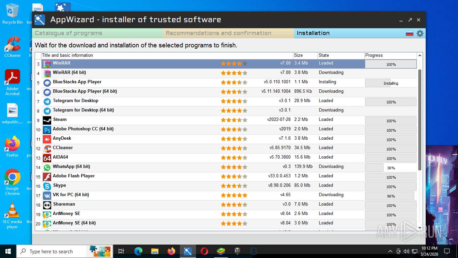Click the WhatsApp 36% progress bar

(x=391, y=167)
